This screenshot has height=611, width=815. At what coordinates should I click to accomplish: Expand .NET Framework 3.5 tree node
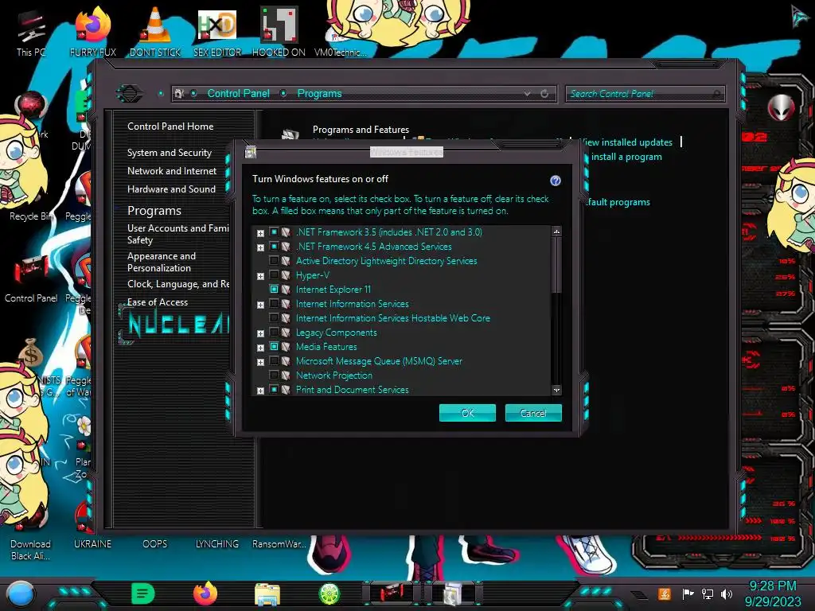(260, 233)
